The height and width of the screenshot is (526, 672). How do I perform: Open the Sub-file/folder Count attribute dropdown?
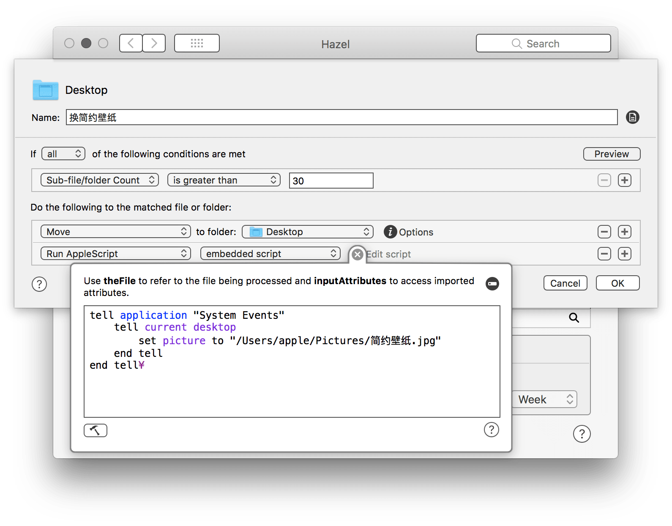pyautogui.click(x=100, y=180)
